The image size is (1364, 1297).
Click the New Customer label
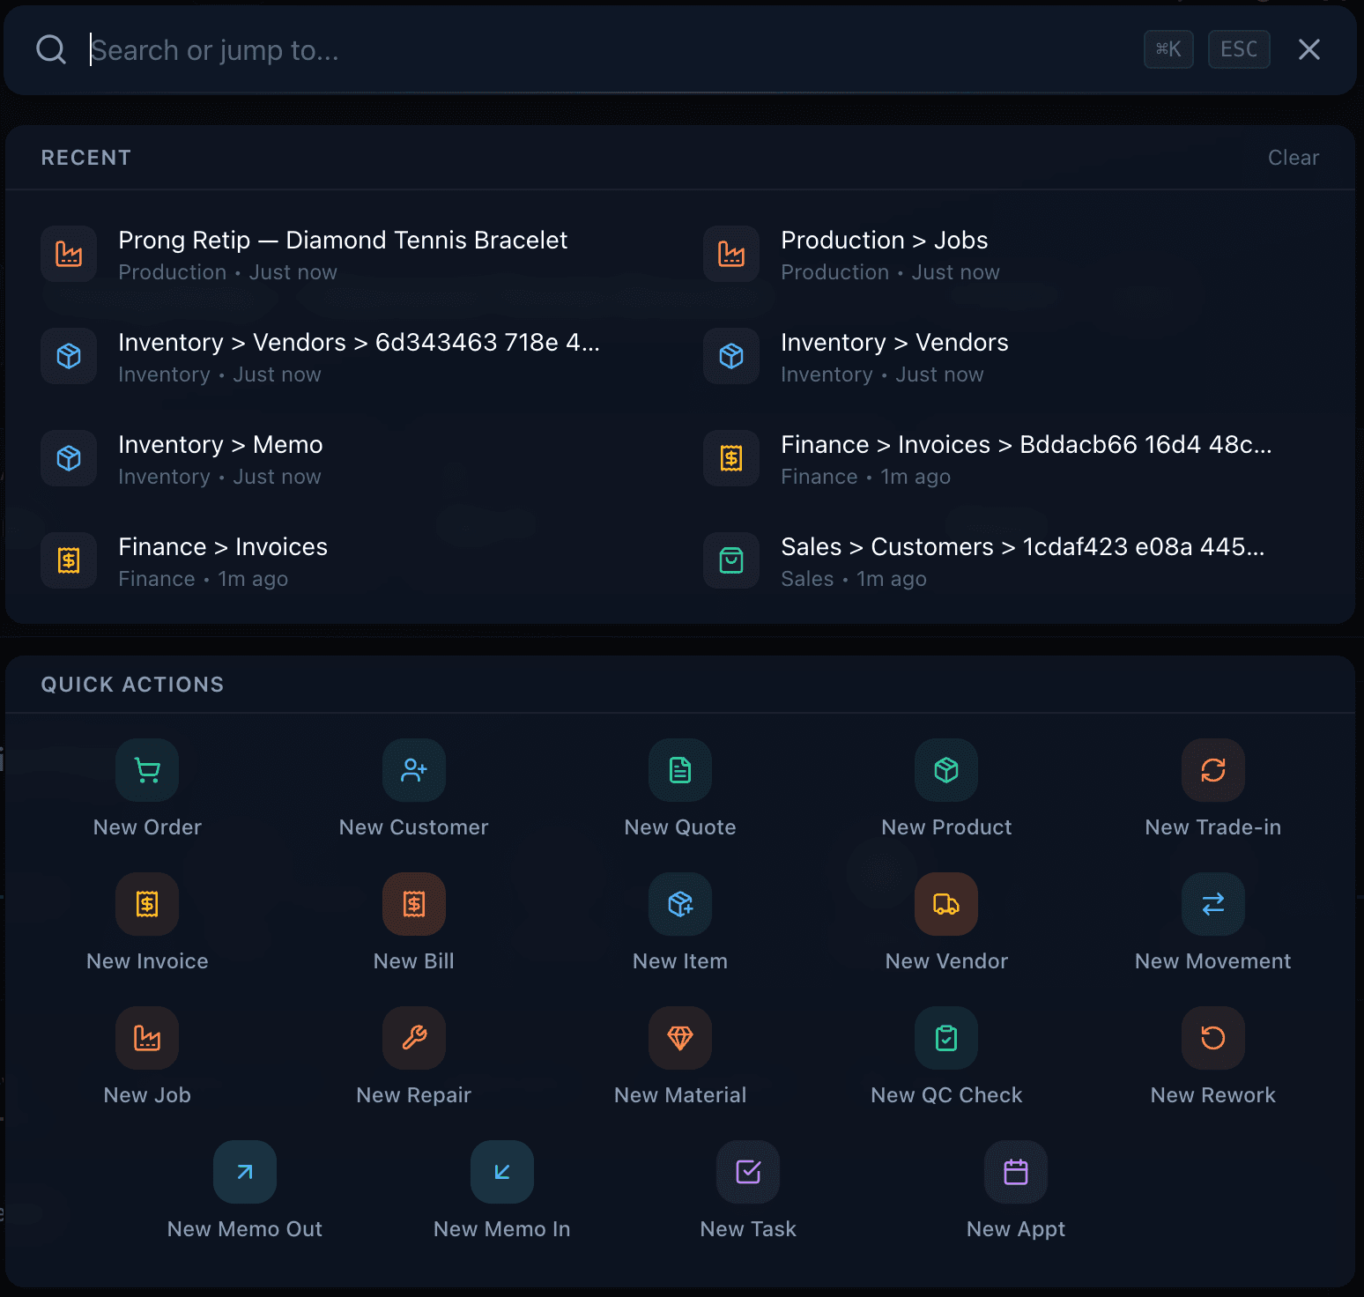click(x=414, y=827)
